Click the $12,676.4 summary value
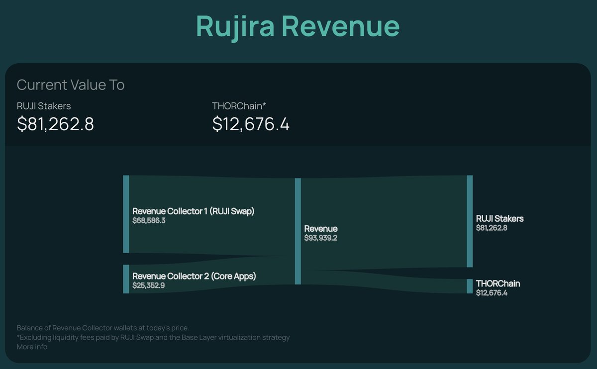This screenshot has height=369, width=597. [x=251, y=124]
